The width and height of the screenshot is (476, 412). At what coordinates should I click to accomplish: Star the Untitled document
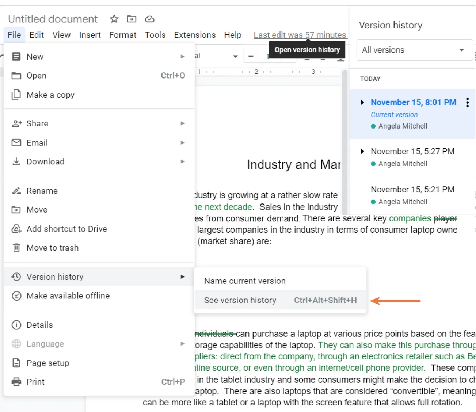[x=114, y=19]
